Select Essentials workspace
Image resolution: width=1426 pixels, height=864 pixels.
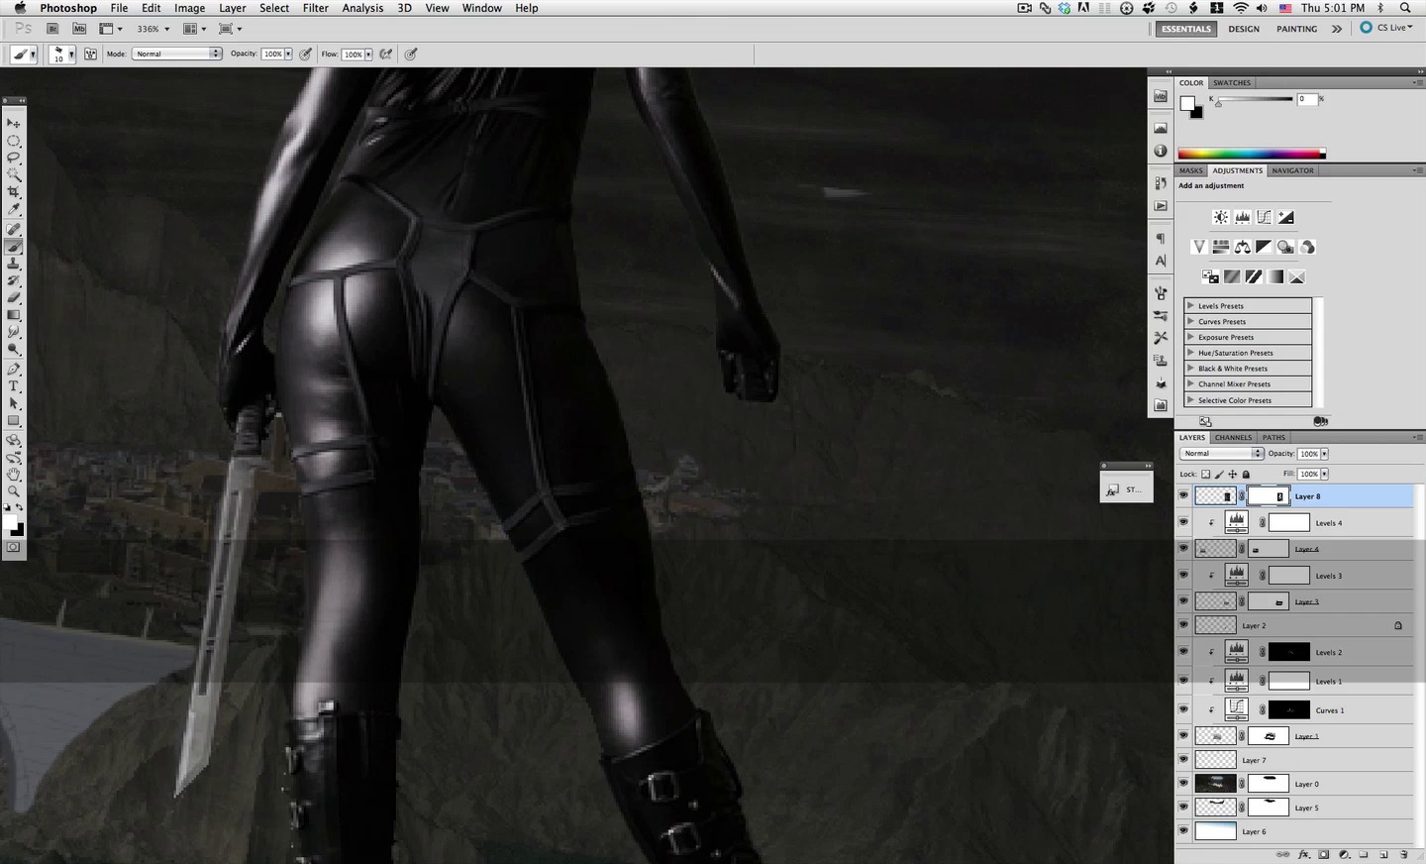click(x=1186, y=29)
